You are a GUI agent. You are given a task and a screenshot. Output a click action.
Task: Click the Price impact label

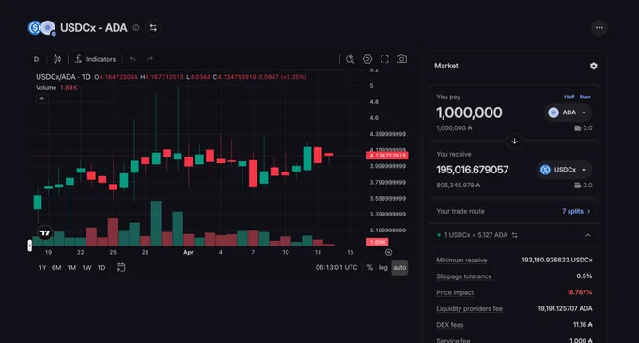click(x=455, y=292)
